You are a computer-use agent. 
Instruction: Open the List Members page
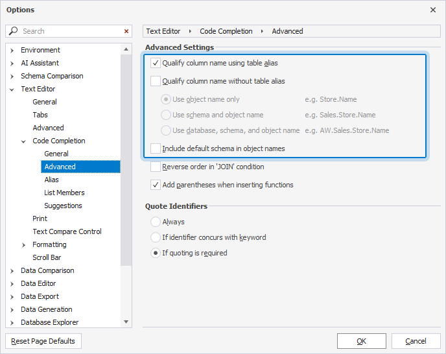click(x=64, y=193)
